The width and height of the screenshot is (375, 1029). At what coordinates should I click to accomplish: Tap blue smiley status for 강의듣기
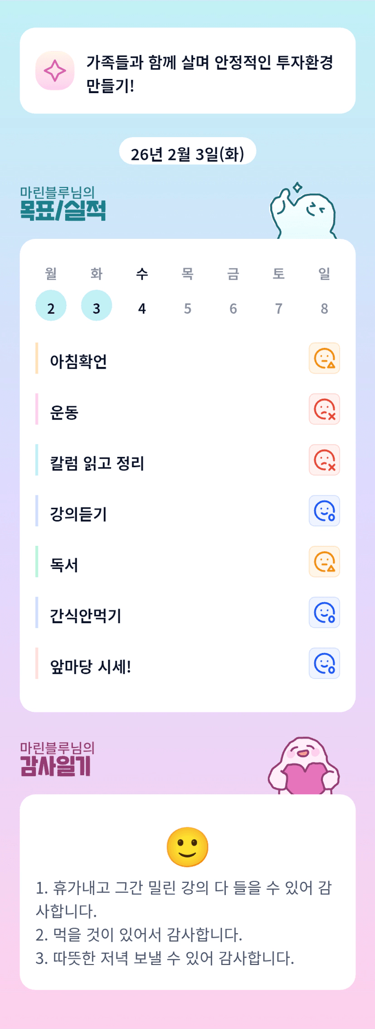(x=324, y=511)
